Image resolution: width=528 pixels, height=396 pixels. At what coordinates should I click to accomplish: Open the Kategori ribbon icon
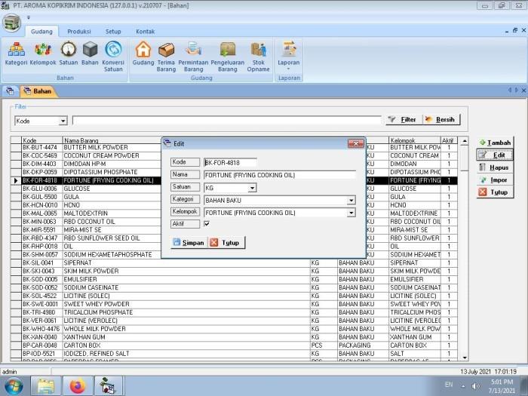pos(16,54)
